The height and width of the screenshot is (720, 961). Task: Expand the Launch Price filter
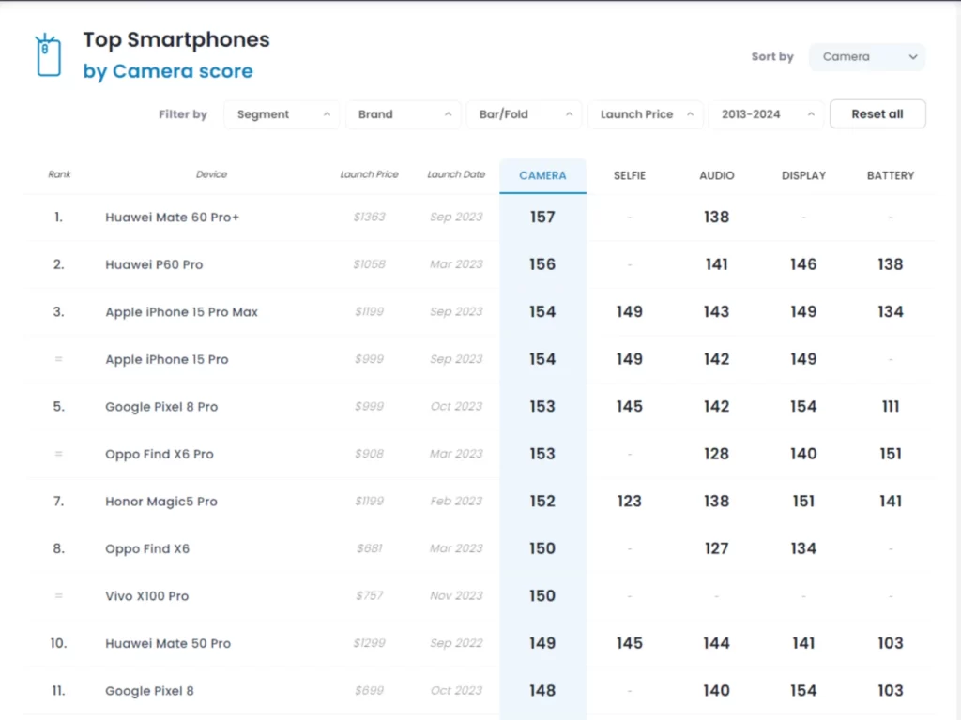(x=645, y=114)
